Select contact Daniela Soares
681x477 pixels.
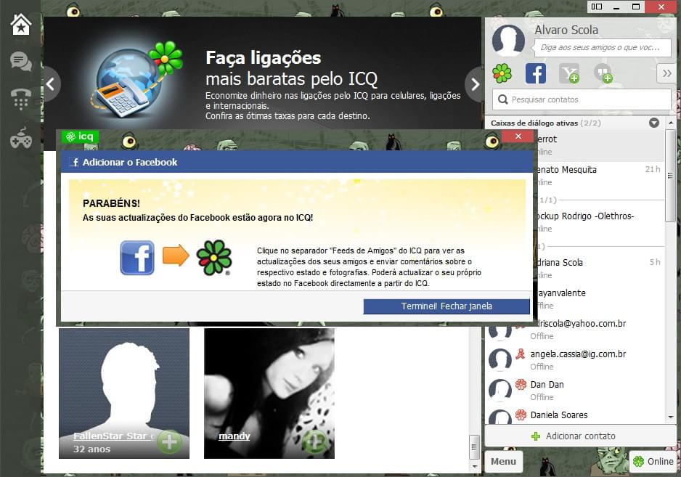pos(575,416)
